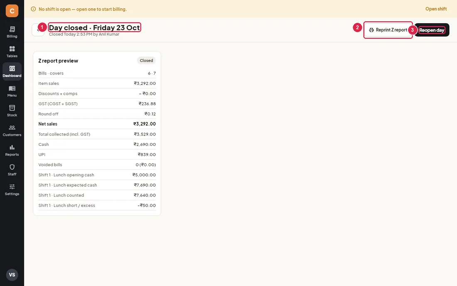This screenshot has height=286, width=457.
Task: Click the Z report preview heading
Action: click(58, 61)
